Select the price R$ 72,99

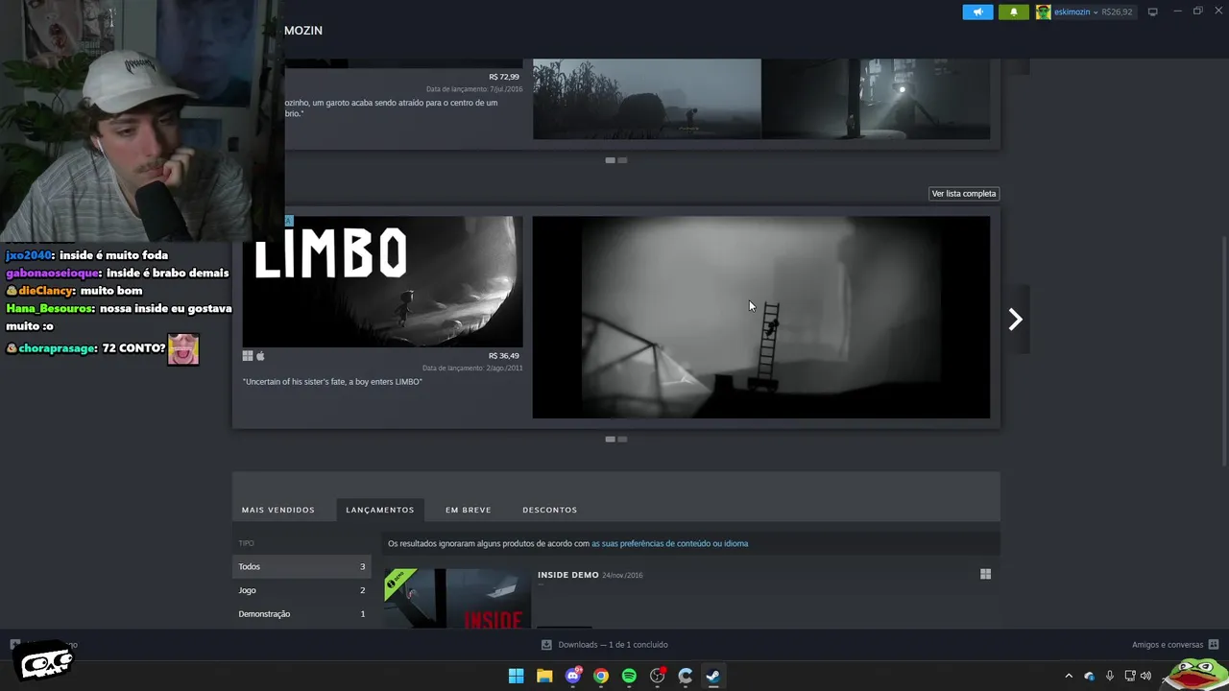(x=503, y=77)
